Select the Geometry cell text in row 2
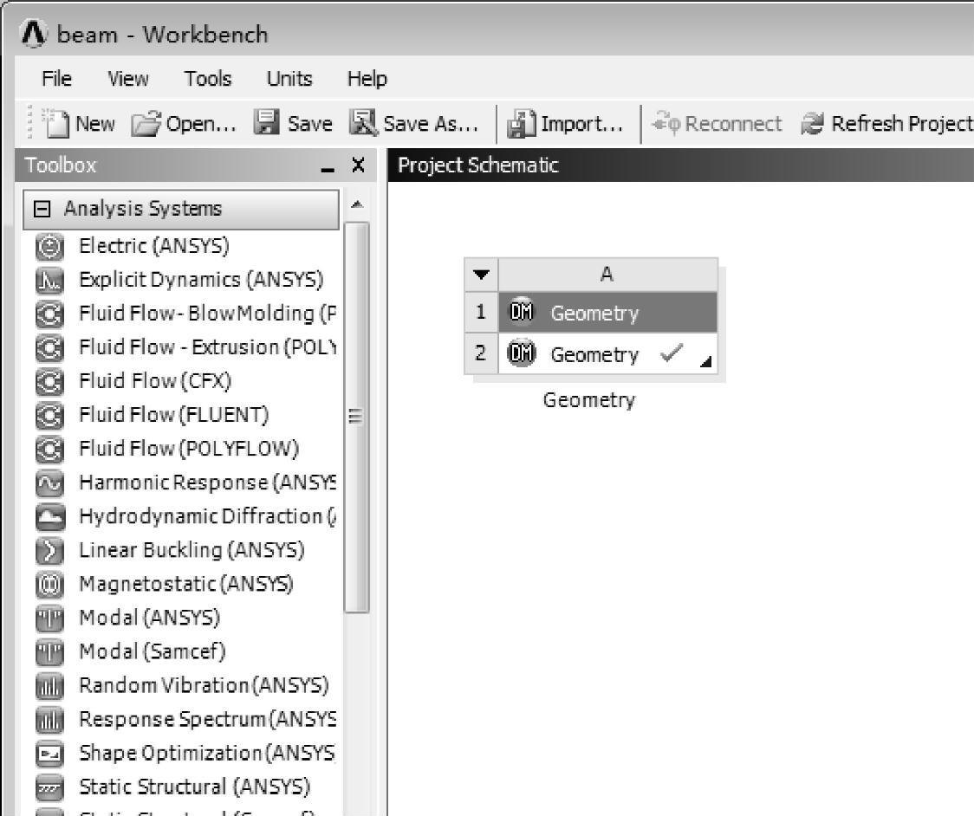 [x=594, y=354]
